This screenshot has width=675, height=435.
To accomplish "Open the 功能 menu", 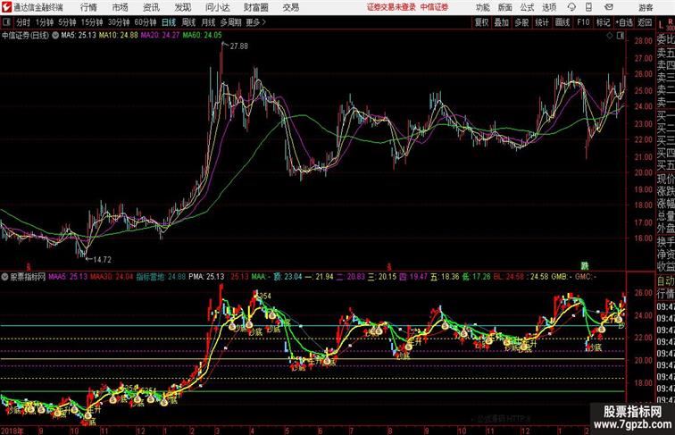I will point(483,7).
